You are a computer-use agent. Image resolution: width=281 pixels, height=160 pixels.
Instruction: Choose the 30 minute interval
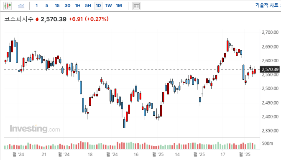(x=67, y=5)
